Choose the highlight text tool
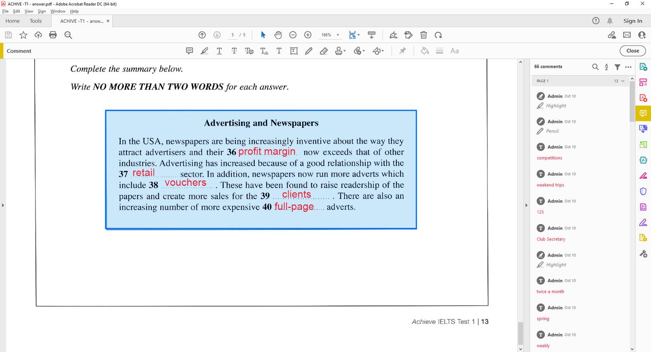The height and width of the screenshot is (352, 651). [x=204, y=51]
